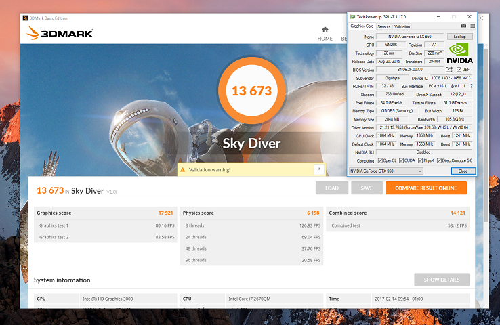Screen dimensions: 500x325
Task: Click the Driver Version field
Action: click(x=424, y=127)
